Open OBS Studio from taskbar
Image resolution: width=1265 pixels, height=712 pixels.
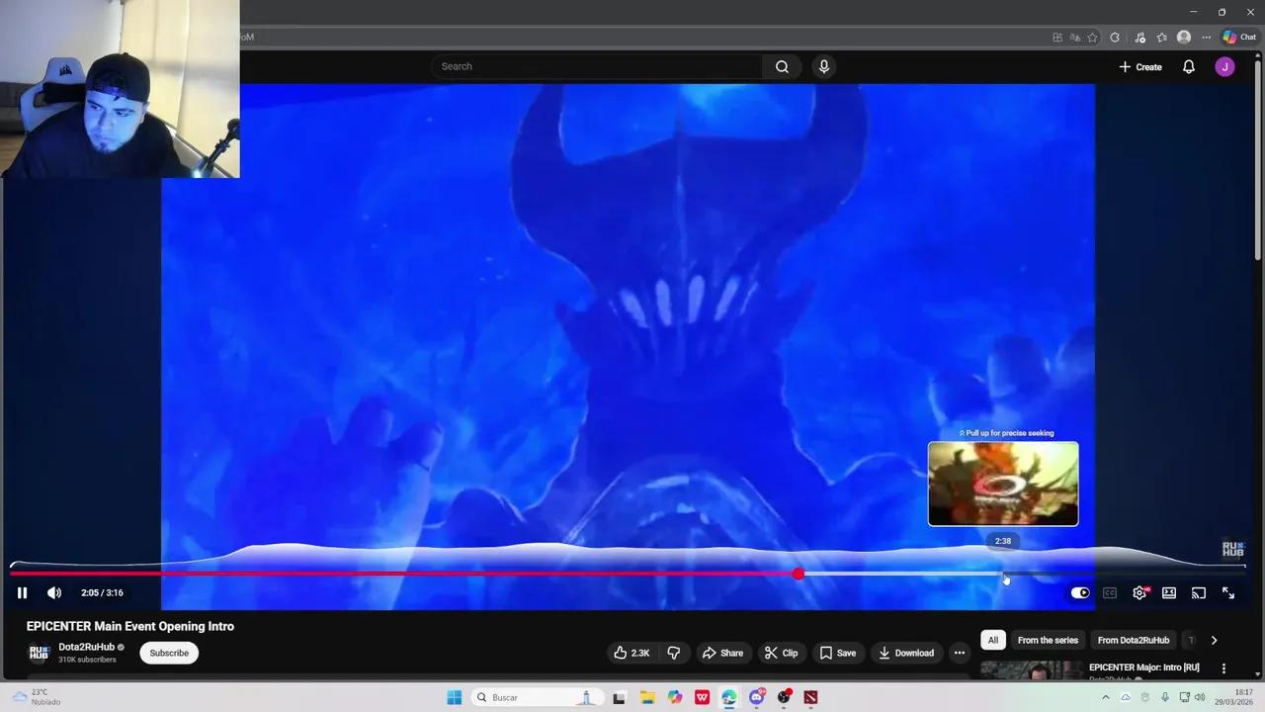[x=784, y=697]
